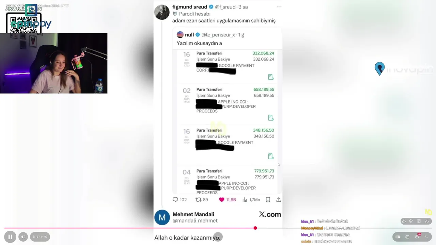Click the 8:16 / 14:06 time display

click(40, 237)
